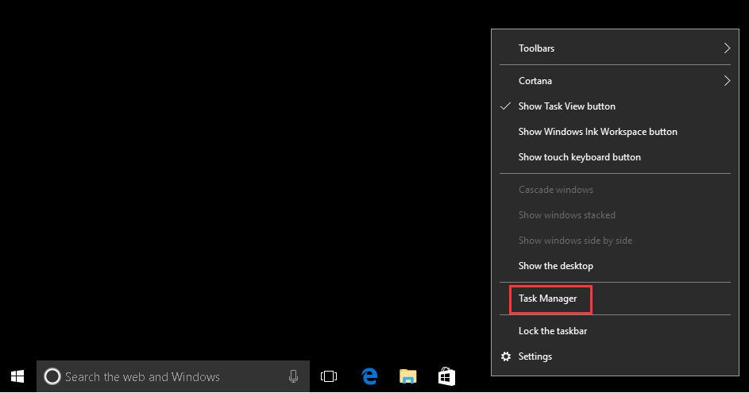749x393 pixels.
Task: Toggle Lock the taskbar option
Action: [552, 331]
